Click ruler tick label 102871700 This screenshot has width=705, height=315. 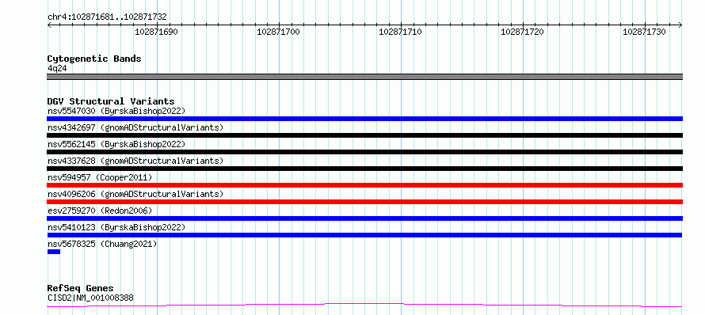point(278,32)
